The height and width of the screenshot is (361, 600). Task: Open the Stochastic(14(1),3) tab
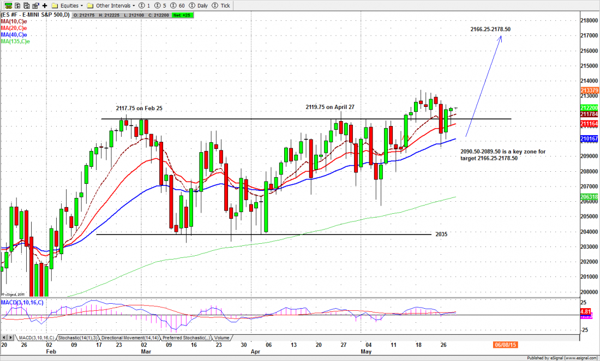coord(78,338)
